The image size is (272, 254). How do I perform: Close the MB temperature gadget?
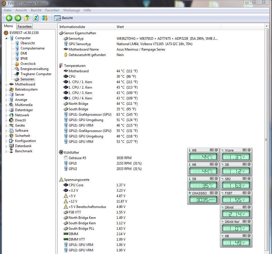(216, 150)
